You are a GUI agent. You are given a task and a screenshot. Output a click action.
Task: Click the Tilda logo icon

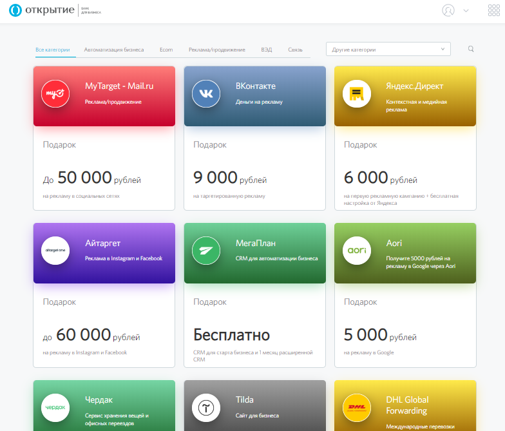pos(206,407)
